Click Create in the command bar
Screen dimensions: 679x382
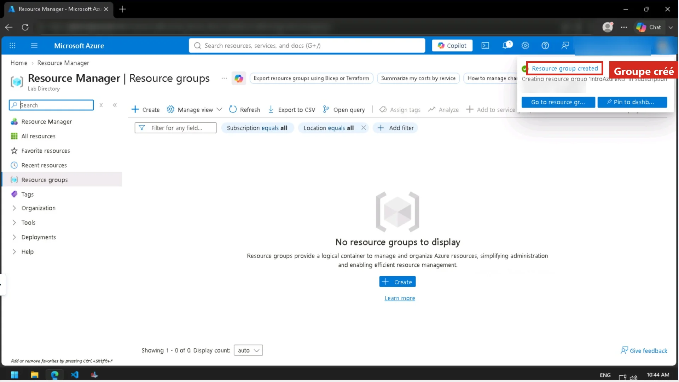pyautogui.click(x=145, y=110)
